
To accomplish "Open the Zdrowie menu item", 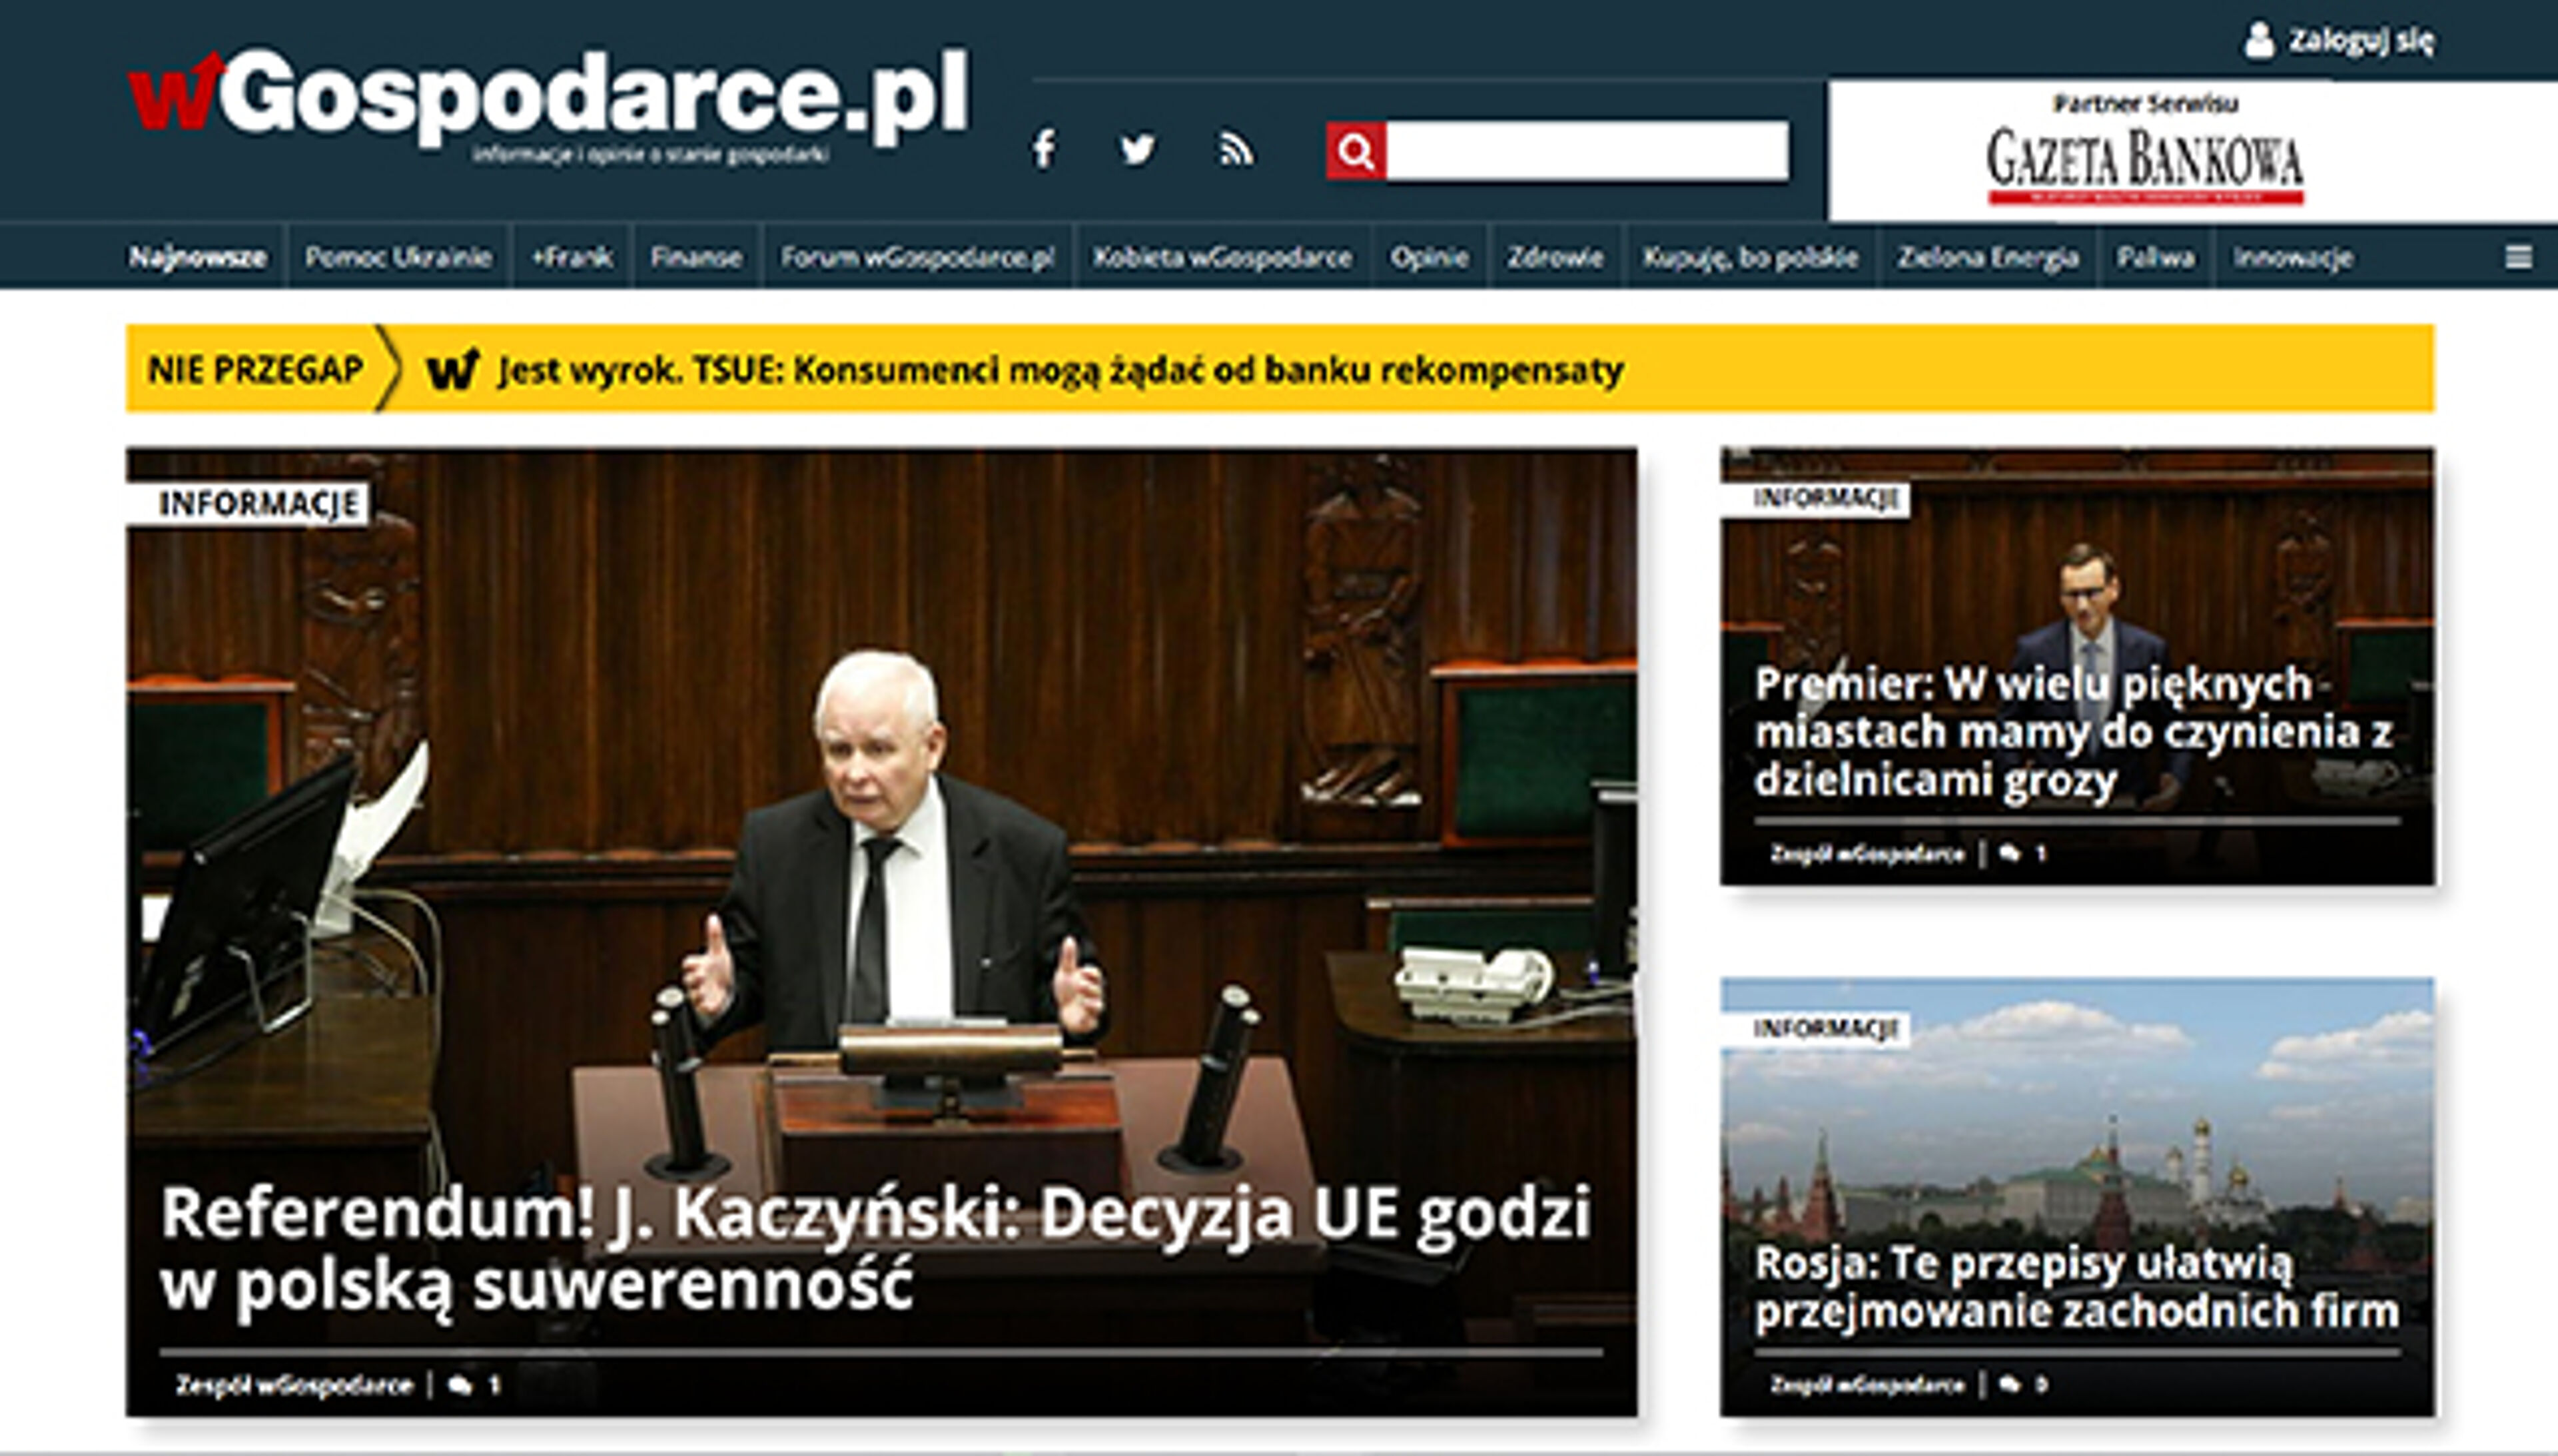I will pyautogui.click(x=1557, y=257).
